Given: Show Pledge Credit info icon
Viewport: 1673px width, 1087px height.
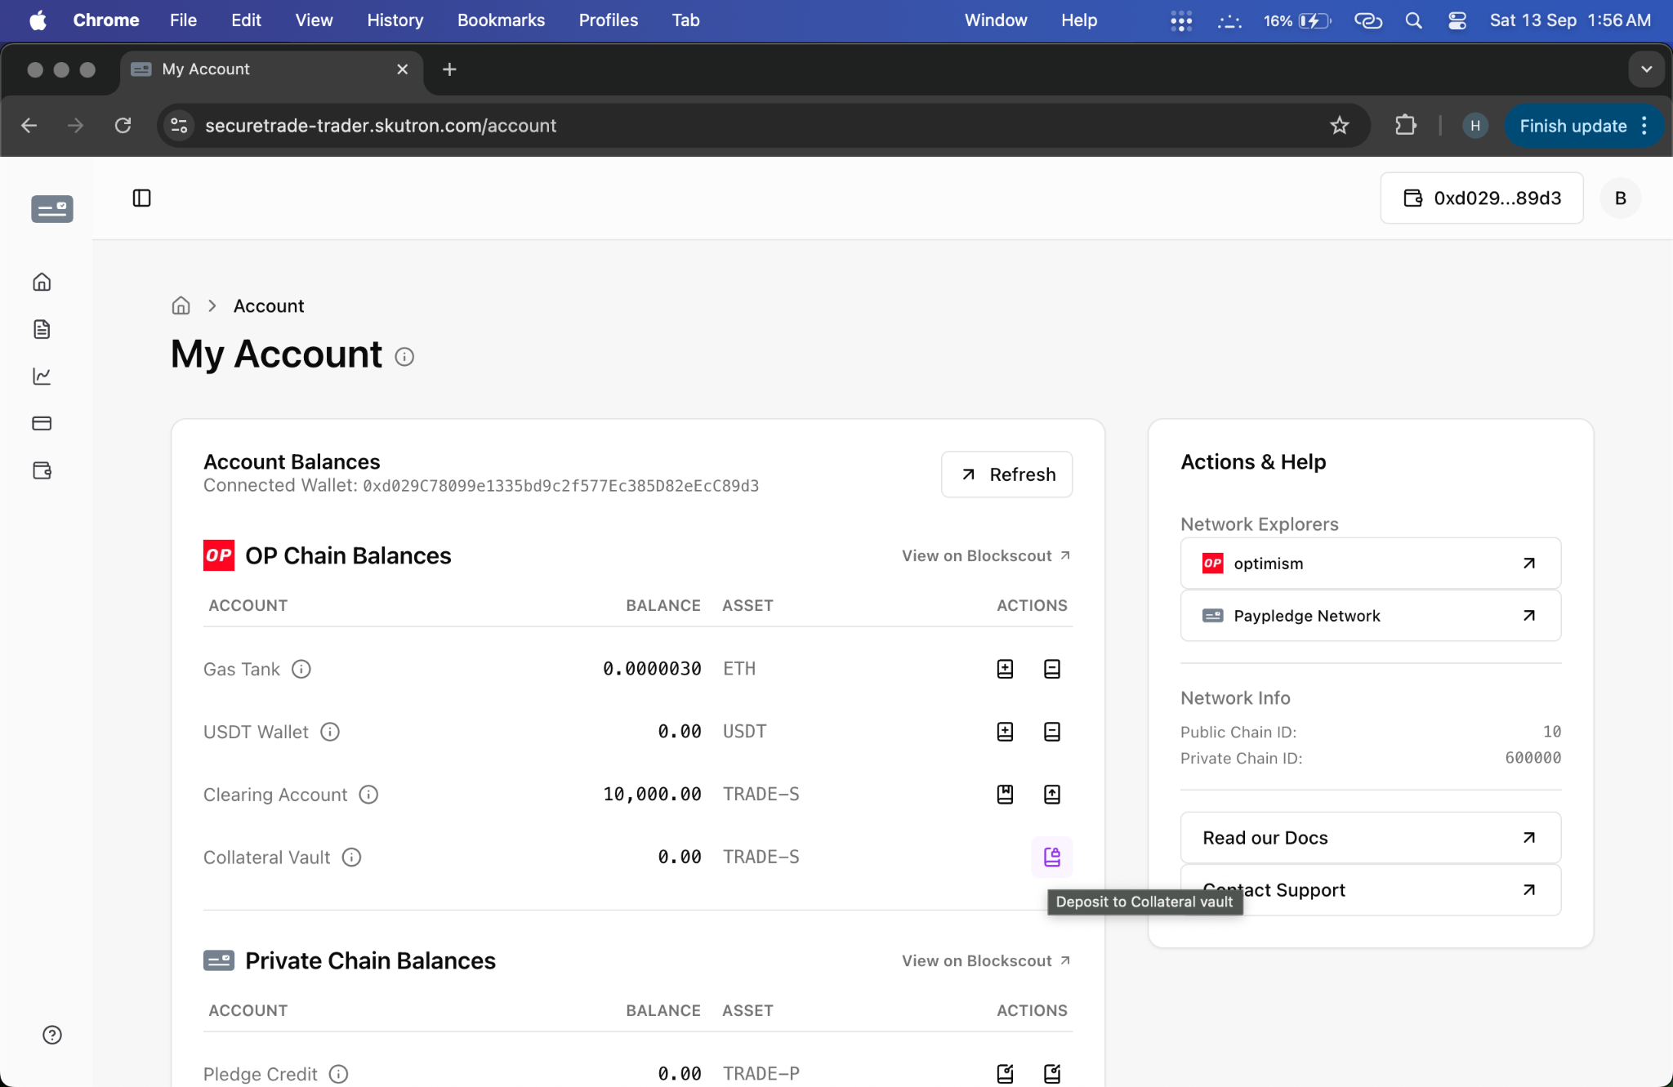Looking at the screenshot, I should 338,1074.
